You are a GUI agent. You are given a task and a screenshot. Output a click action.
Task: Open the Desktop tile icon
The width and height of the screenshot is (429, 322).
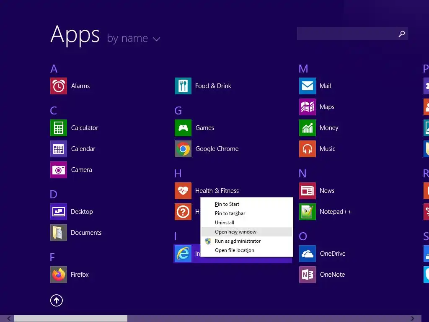tap(59, 212)
